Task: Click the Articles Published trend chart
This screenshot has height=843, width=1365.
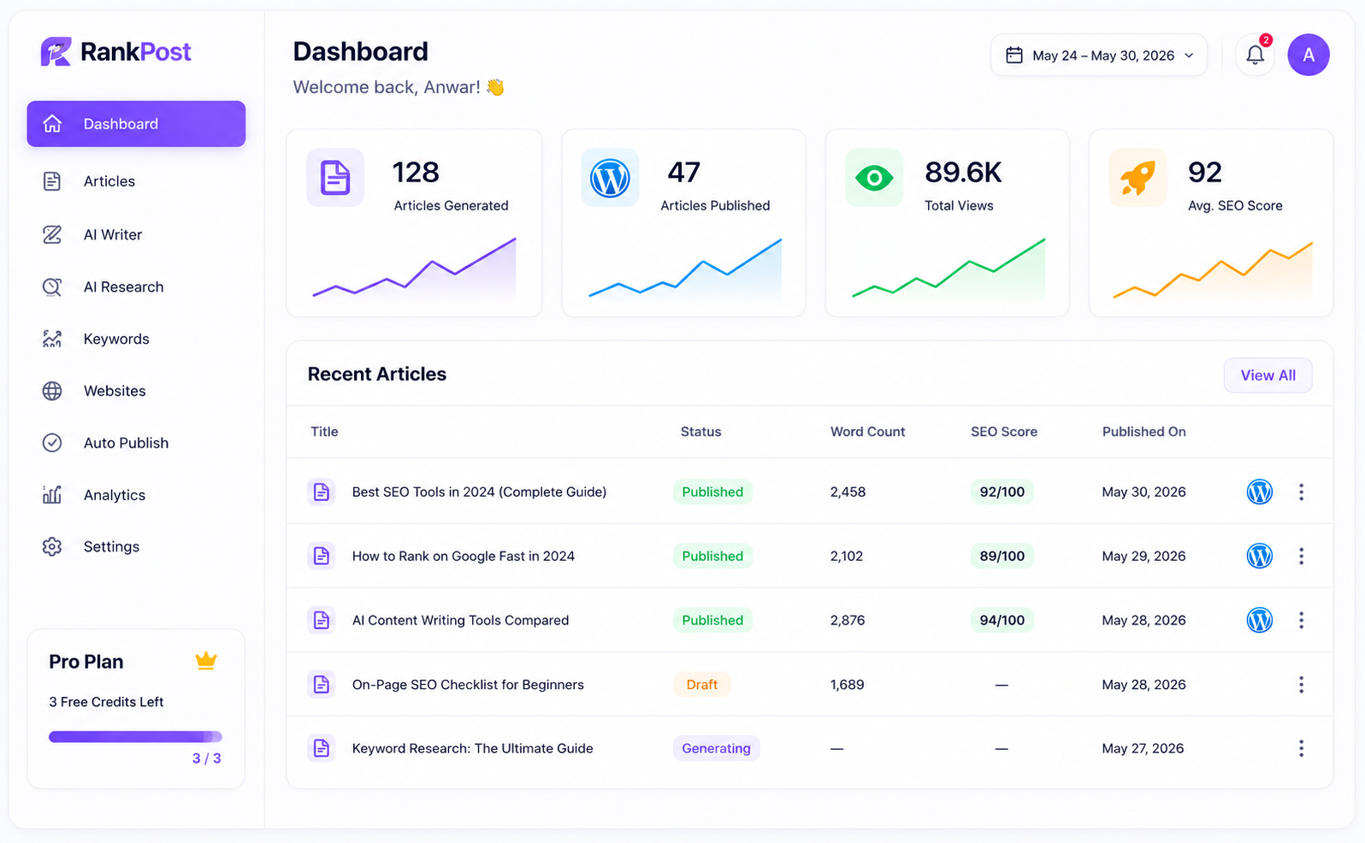Action: point(685,268)
